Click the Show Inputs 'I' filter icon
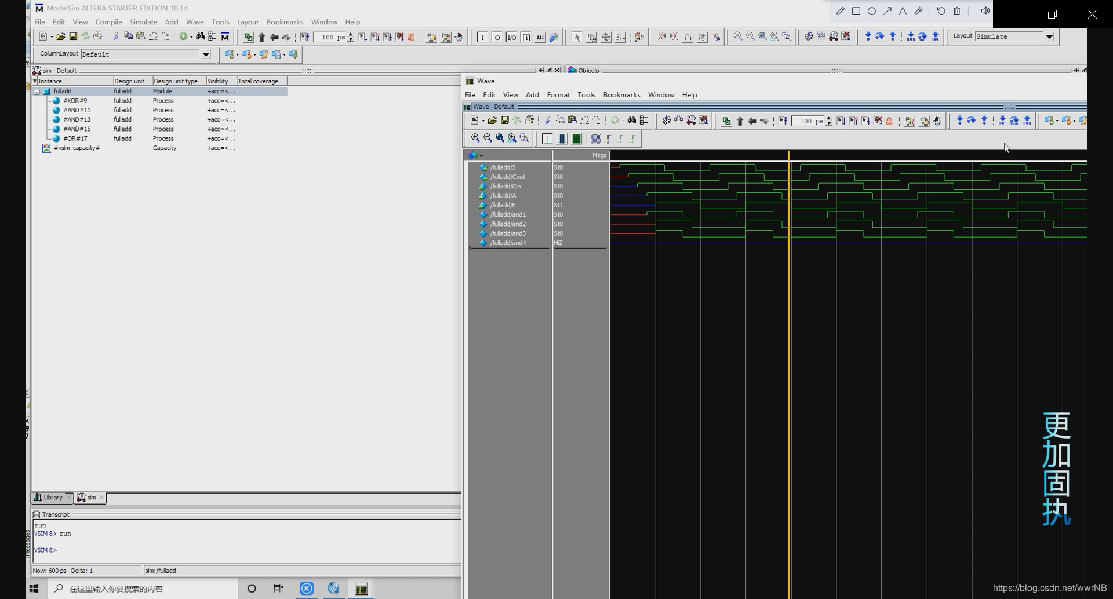This screenshot has width=1113, height=599. point(482,37)
